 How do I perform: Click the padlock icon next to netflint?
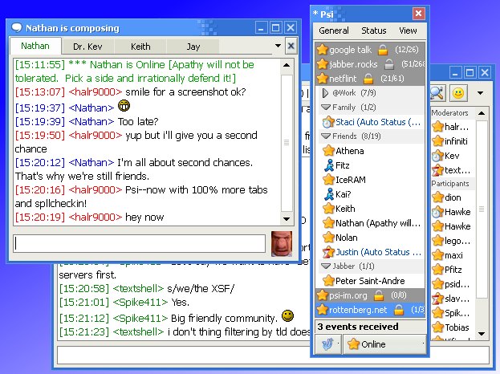[x=368, y=79]
